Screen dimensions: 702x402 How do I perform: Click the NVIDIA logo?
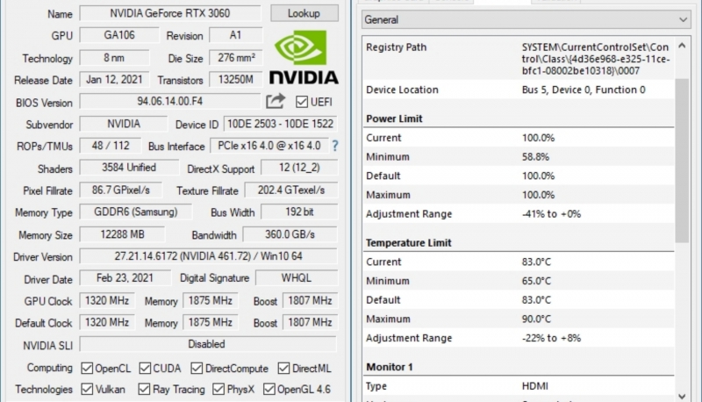pyautogui.click(x=304, y=58)
